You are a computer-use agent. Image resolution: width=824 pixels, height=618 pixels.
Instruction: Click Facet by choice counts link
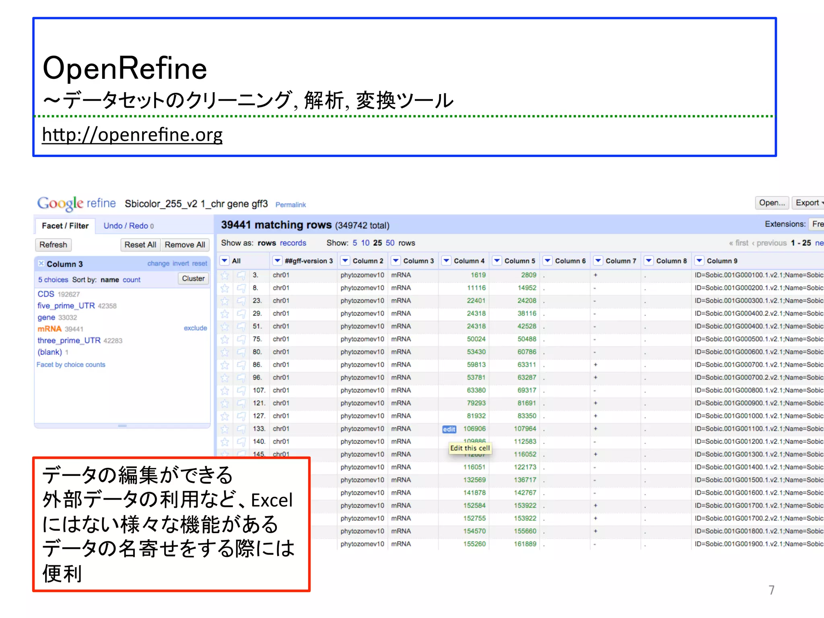click(x=71, y=365)
